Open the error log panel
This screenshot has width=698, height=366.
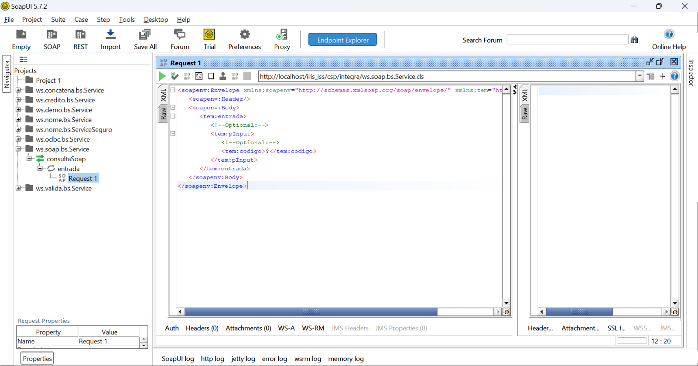(x=274, y=359)
